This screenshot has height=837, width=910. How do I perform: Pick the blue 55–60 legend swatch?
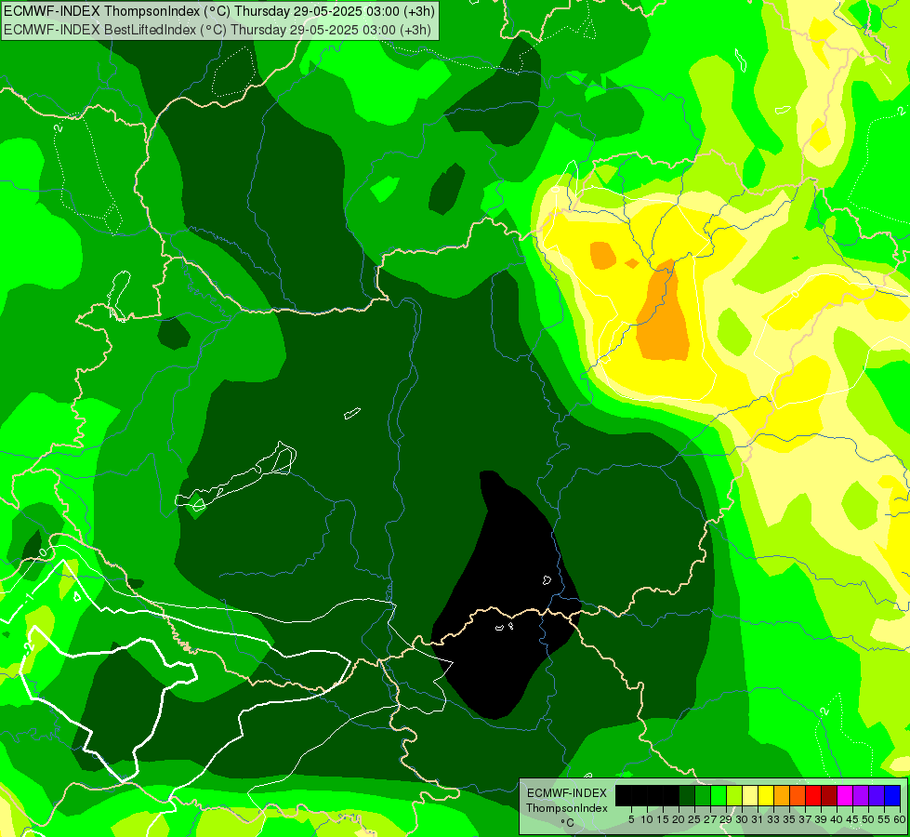coord(892,795)
